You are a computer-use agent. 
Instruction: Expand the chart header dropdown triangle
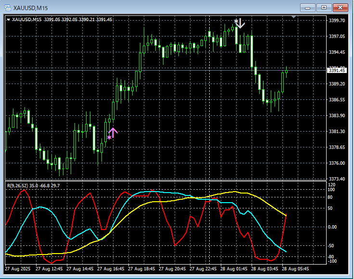[8, 20]
